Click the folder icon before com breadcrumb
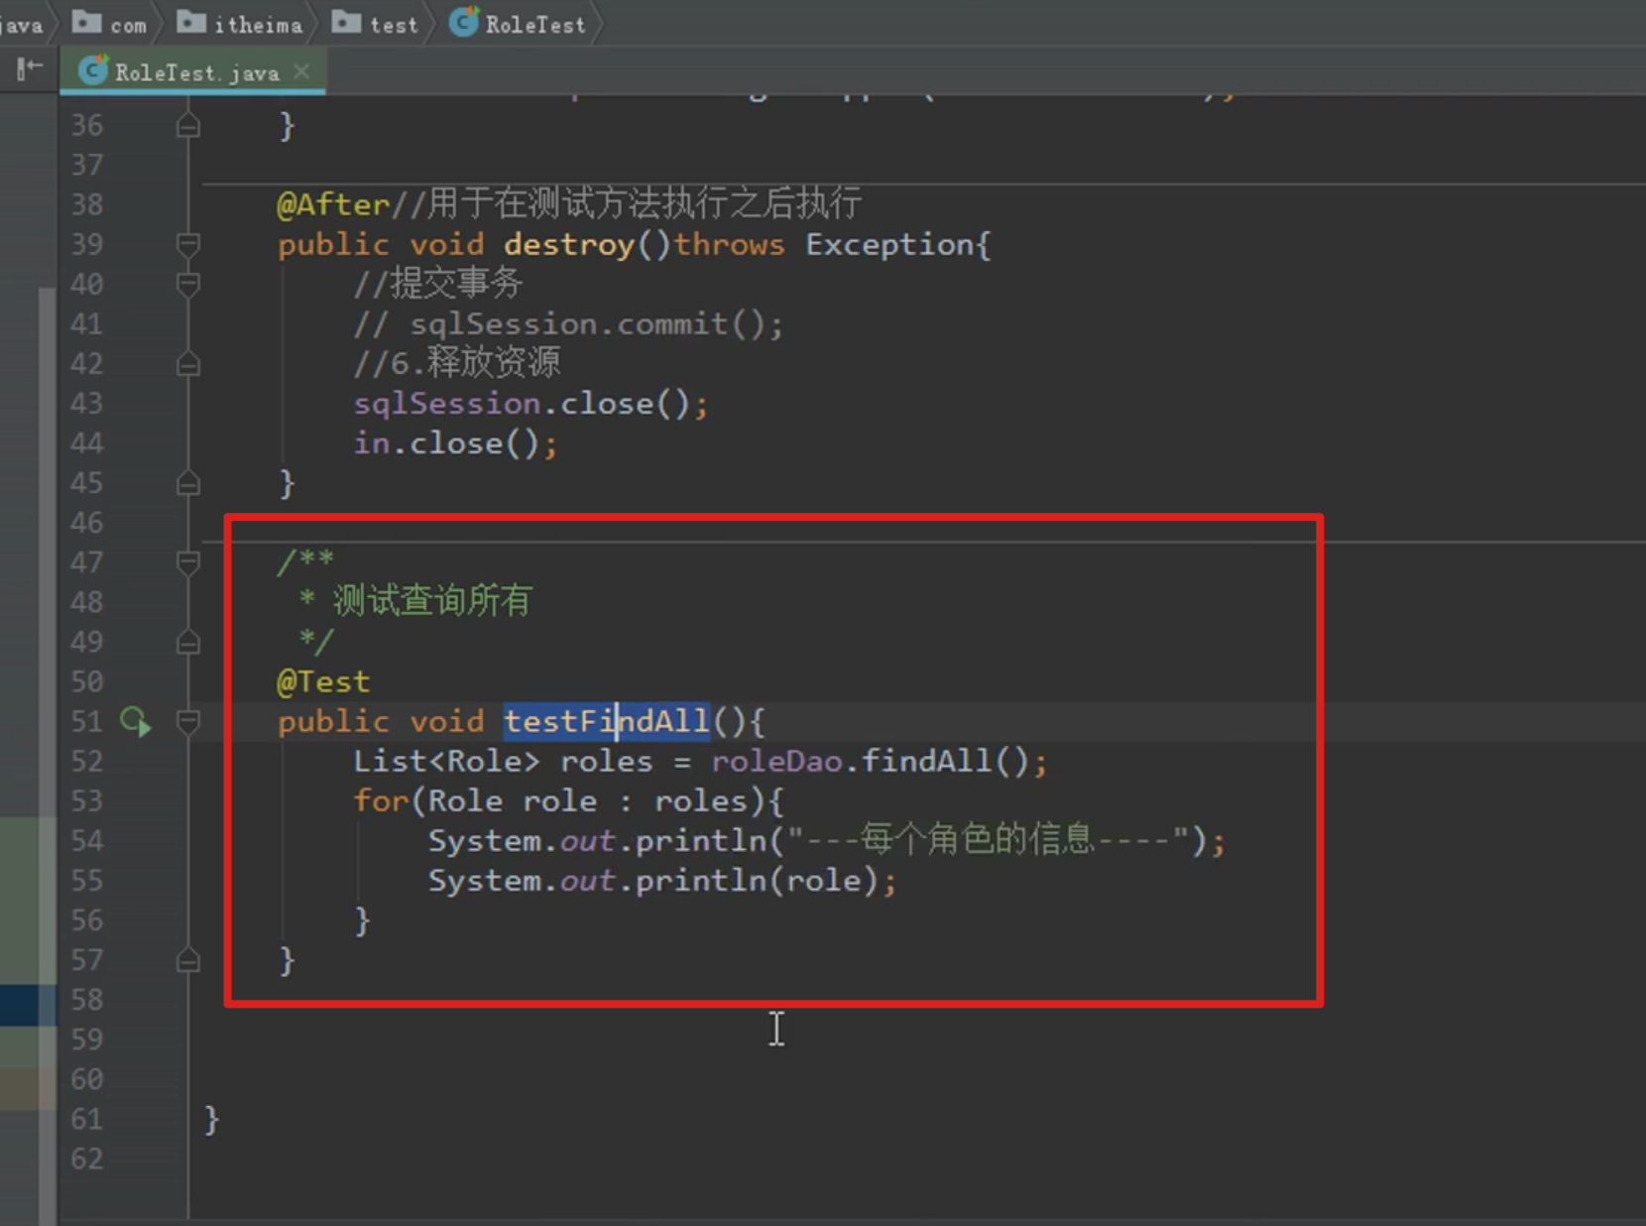1646x1226 pixels. [87, 21]
